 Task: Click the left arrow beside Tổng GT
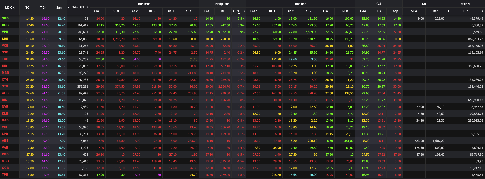pos(69,7)
